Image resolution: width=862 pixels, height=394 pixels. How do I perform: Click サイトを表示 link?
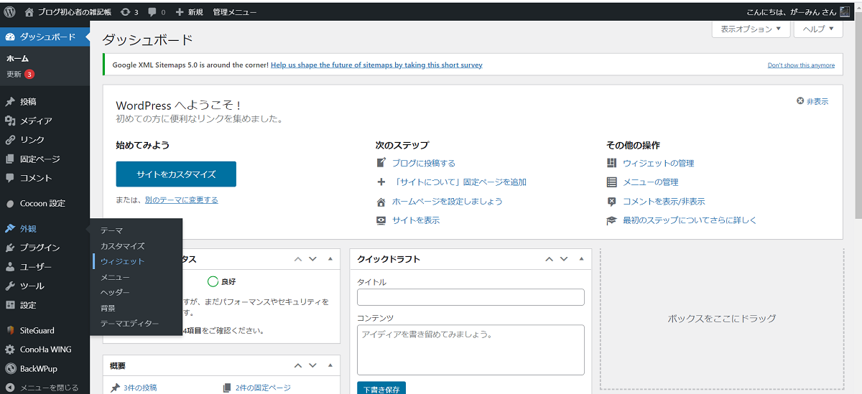point(416,220)
